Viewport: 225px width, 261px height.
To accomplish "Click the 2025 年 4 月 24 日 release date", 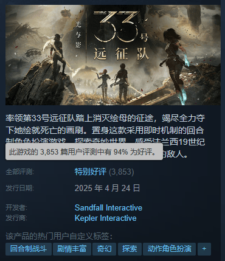I will click(107, 188).
